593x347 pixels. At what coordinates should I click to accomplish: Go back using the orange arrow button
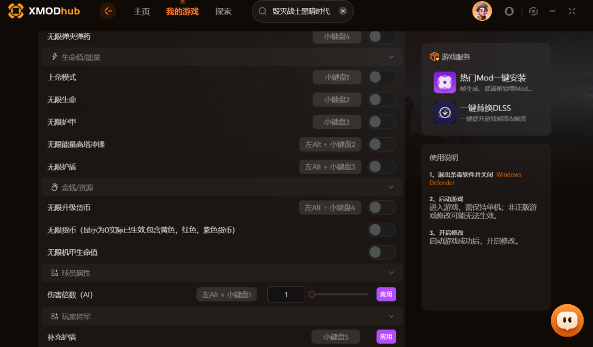pos(108,11)
